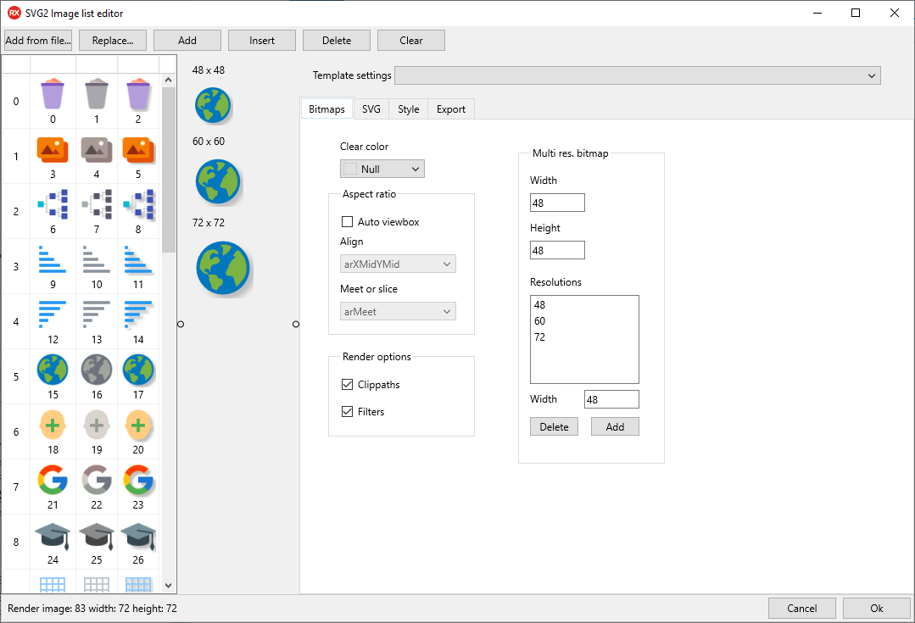Select the gray photo gallery icon 4
Viewport: 915px width, 623px height.
96,150
